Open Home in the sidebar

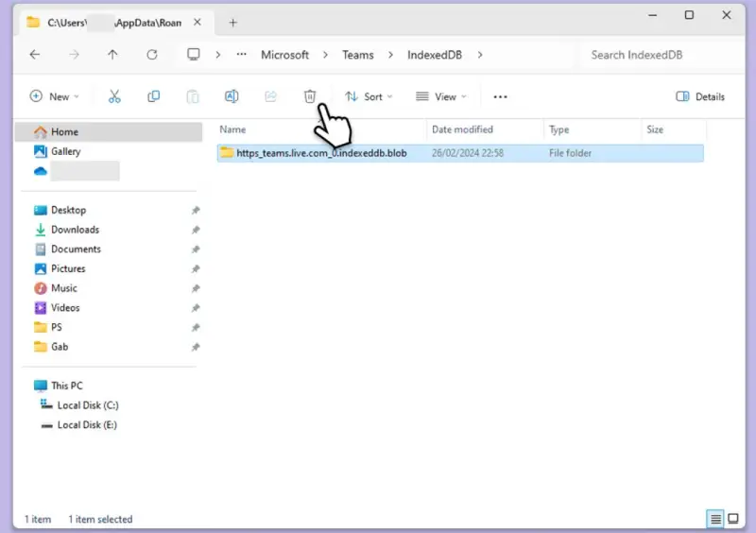point(109,131)
